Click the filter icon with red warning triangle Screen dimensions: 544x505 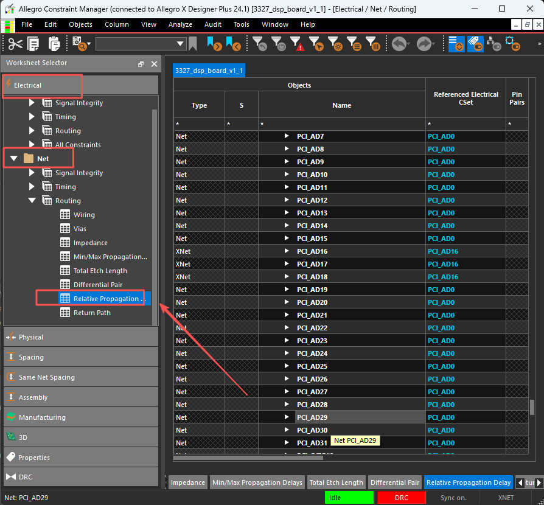click(x=297, y=44)
